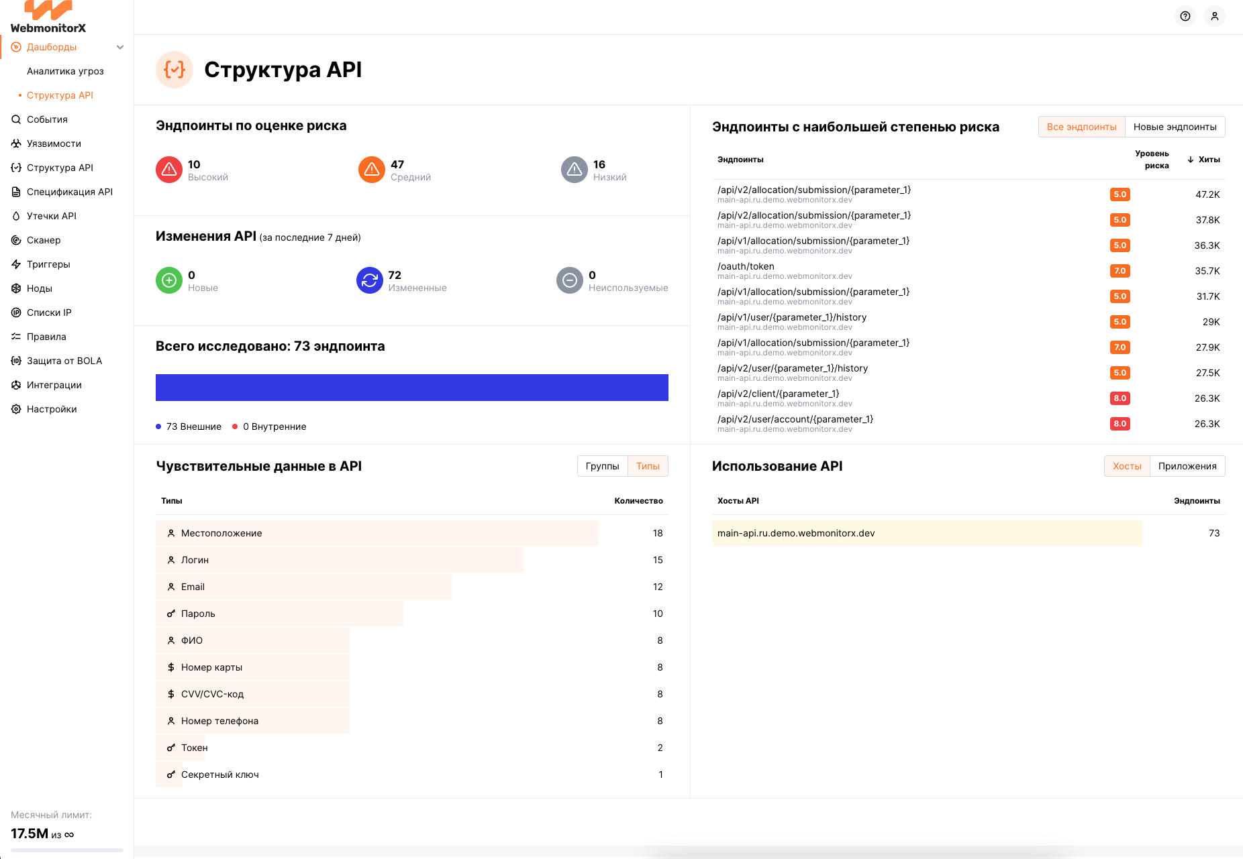The width and height of the screenshot is (1243, 859).
Task: Click the 73 Внешние legend item
Action: (189, 426)
